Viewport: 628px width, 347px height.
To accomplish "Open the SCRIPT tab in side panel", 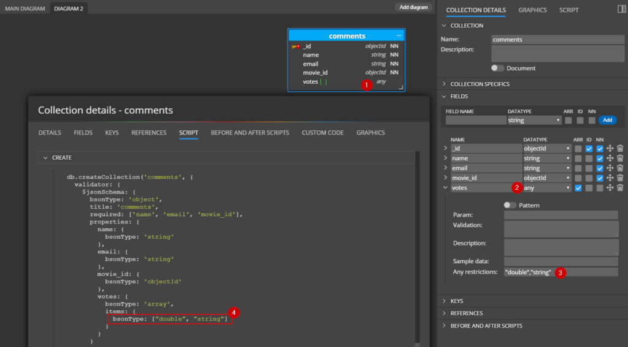I will 569,10.
